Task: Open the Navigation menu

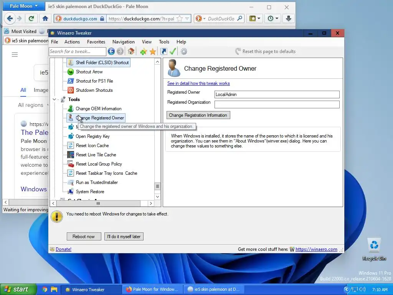Action: click(123, 42)
